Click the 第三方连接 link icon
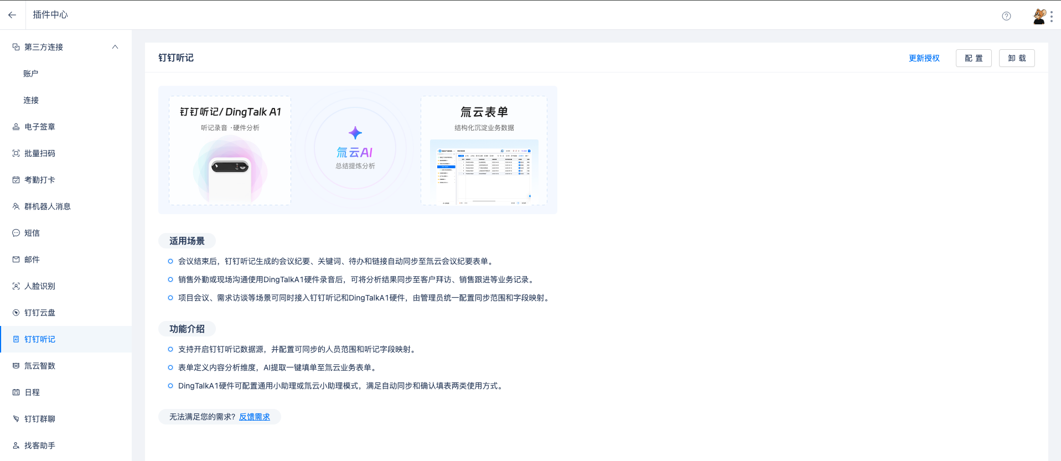 (x=16, y=47)
